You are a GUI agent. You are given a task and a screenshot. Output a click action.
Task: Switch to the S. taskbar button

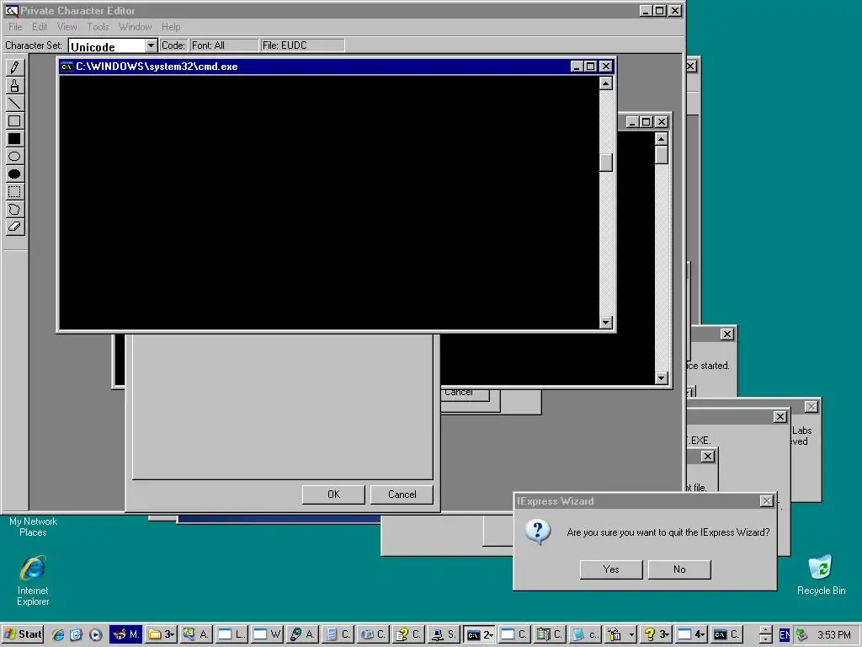coord(443,634)
